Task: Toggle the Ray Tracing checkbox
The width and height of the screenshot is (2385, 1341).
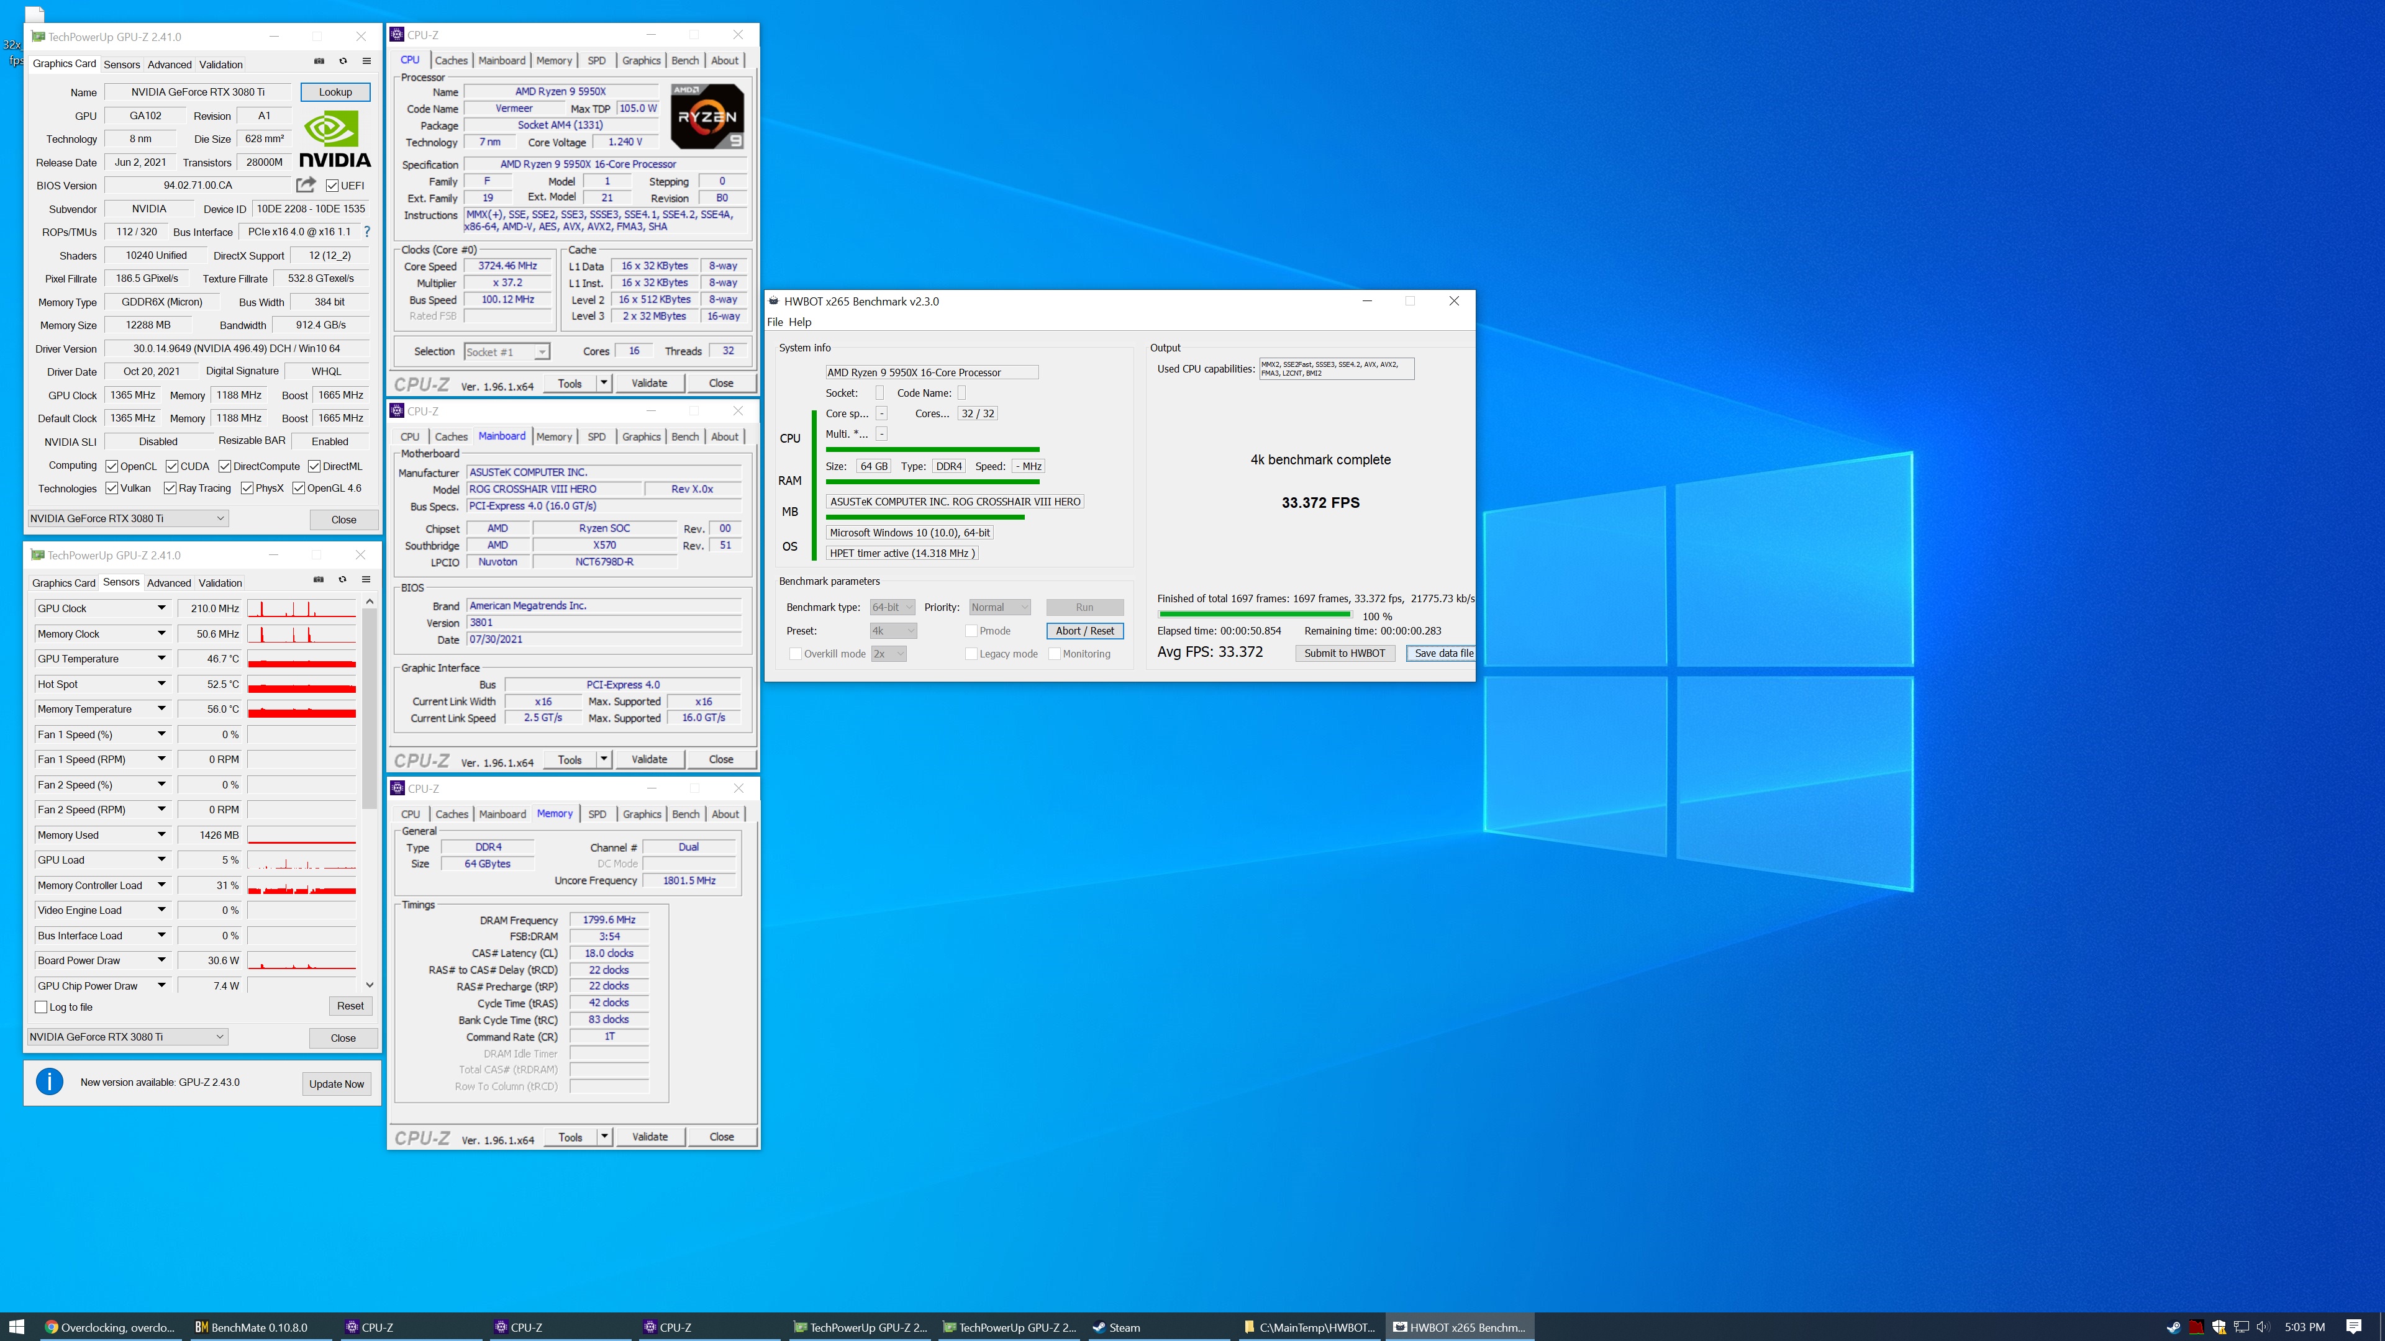Action: [170, 488]
